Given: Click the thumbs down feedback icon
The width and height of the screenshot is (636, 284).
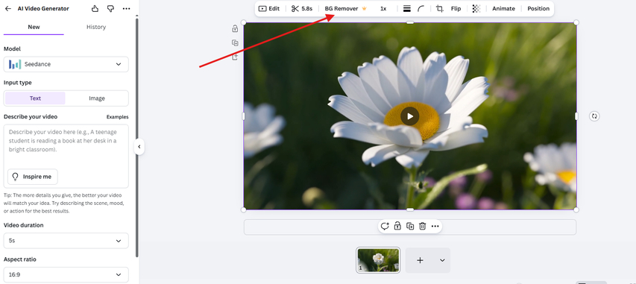Looking at the screenshot, I should [x=110, y=8].
